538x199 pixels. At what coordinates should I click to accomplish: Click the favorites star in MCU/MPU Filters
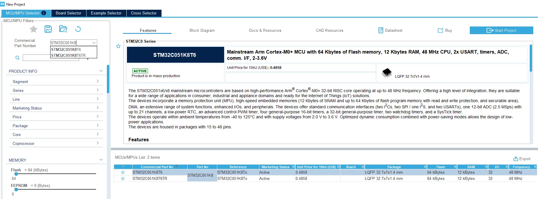coord(34,29)
